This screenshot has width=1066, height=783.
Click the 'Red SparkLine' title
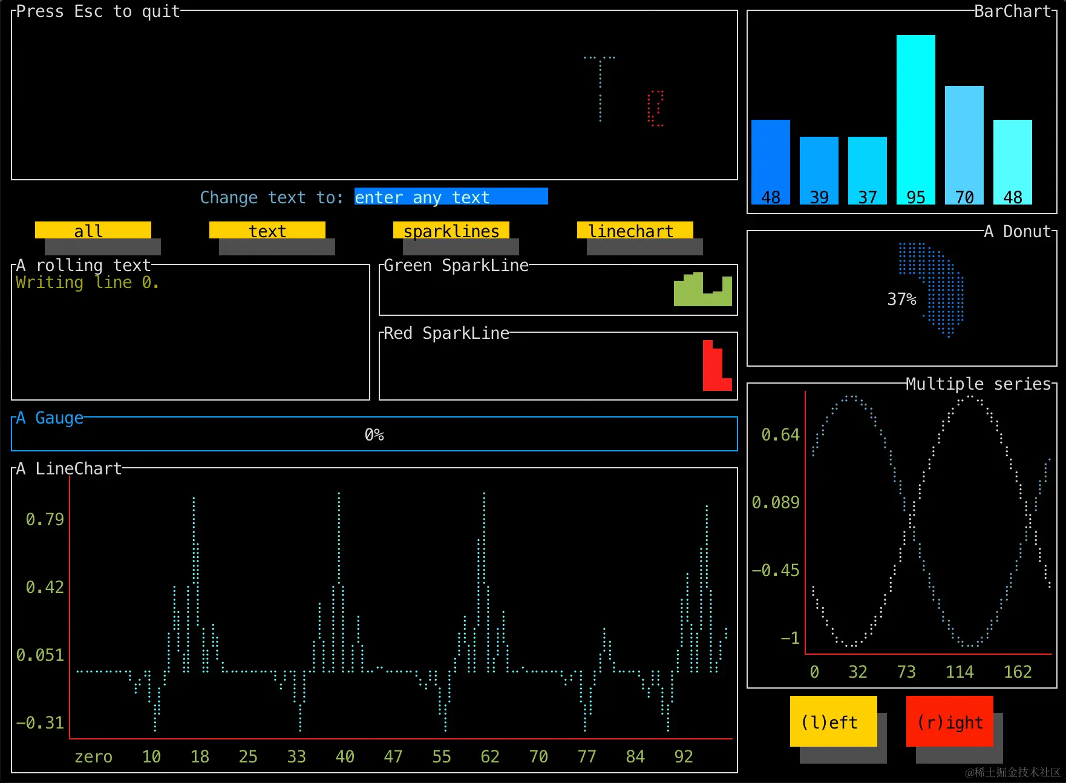click(x=446, y=333)
